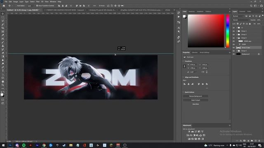Click the Select Subject button
This screenshot has width=264, height=148.
click(x=196, y=100)
